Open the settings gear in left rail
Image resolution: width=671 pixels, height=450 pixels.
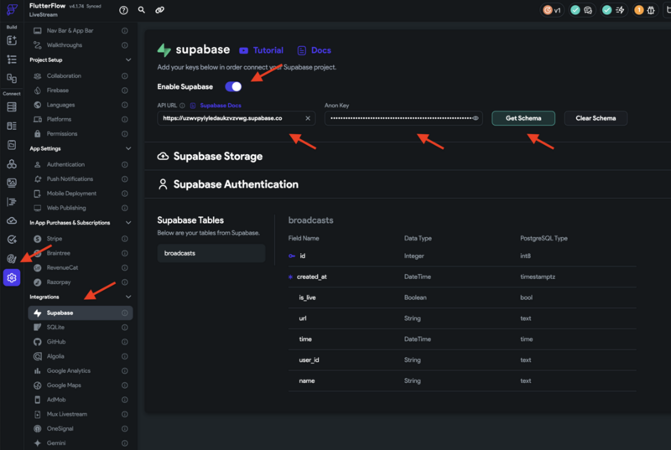[x=12, y=277]
